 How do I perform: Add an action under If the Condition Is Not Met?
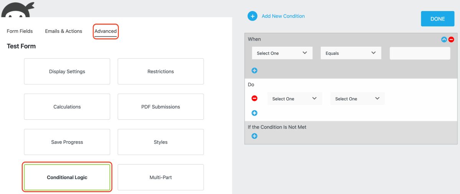point(254,136)
